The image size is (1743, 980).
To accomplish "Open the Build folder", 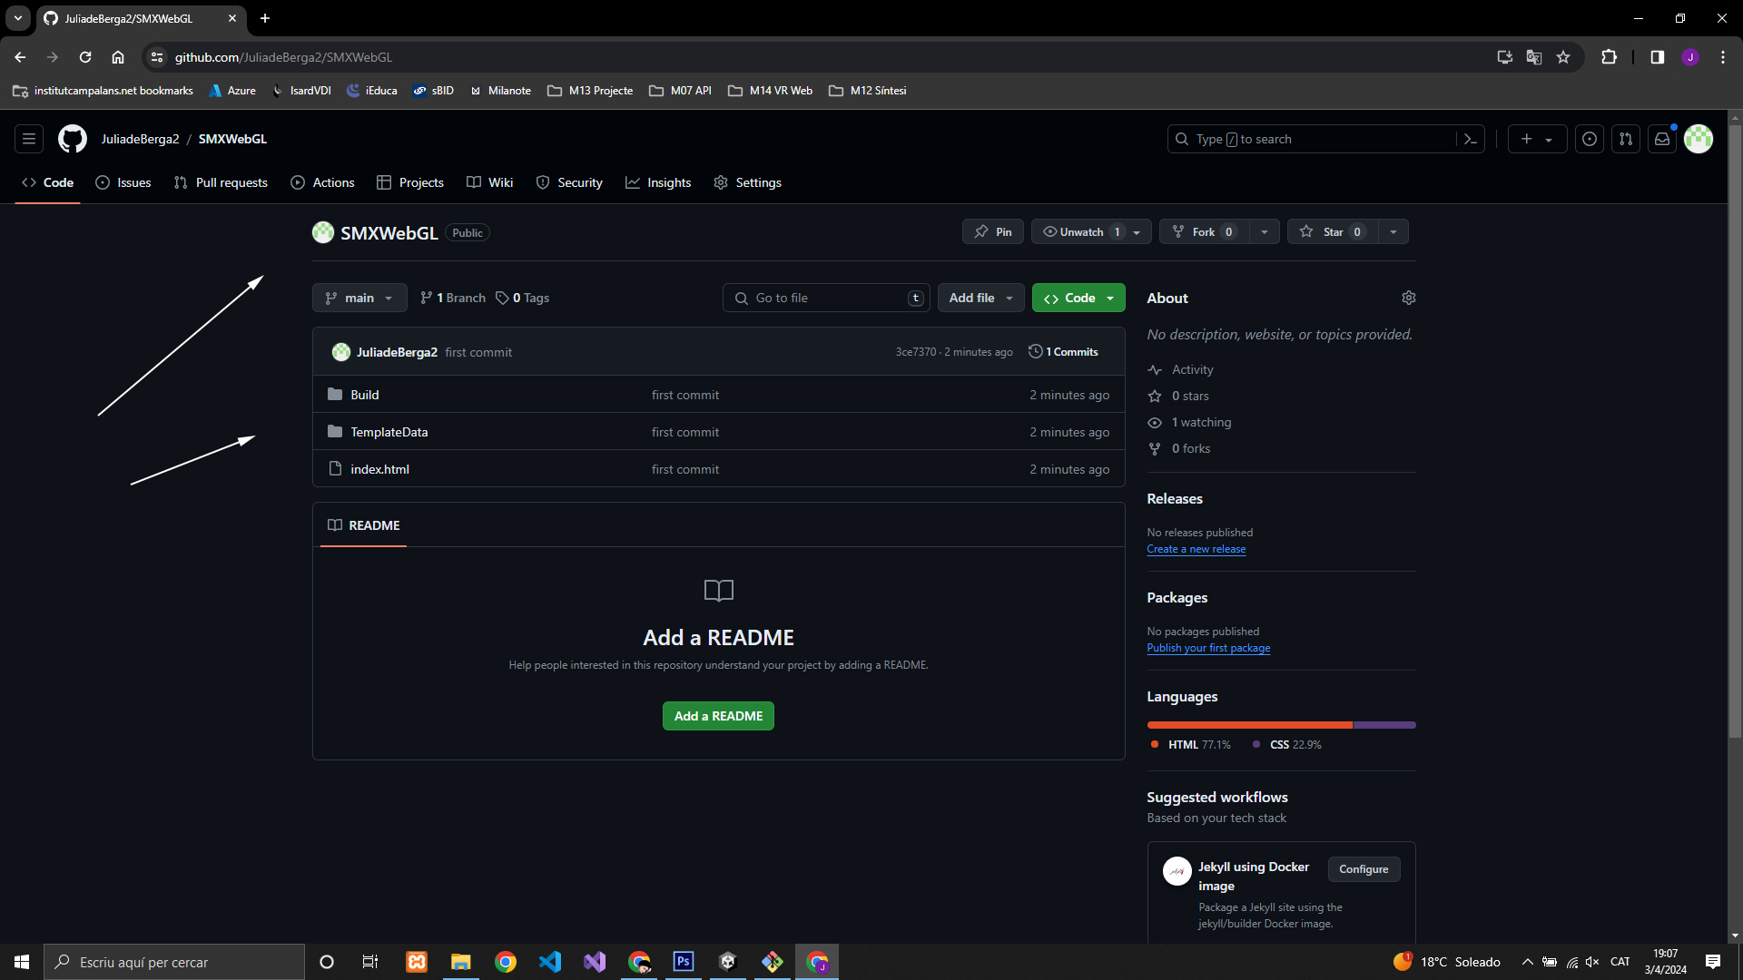I will [365, 395].
